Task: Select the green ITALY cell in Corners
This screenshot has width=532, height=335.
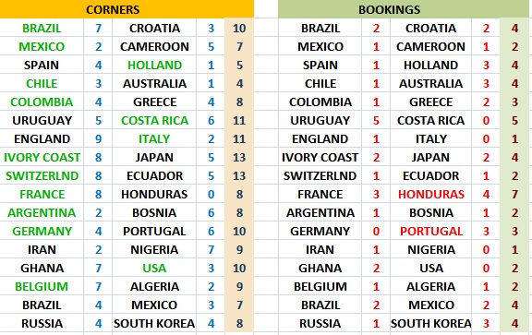Action: [x=154, y=139]
